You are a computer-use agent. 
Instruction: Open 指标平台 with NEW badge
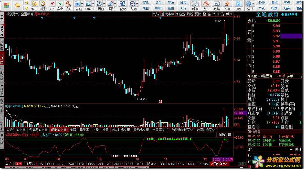point(25,164)
